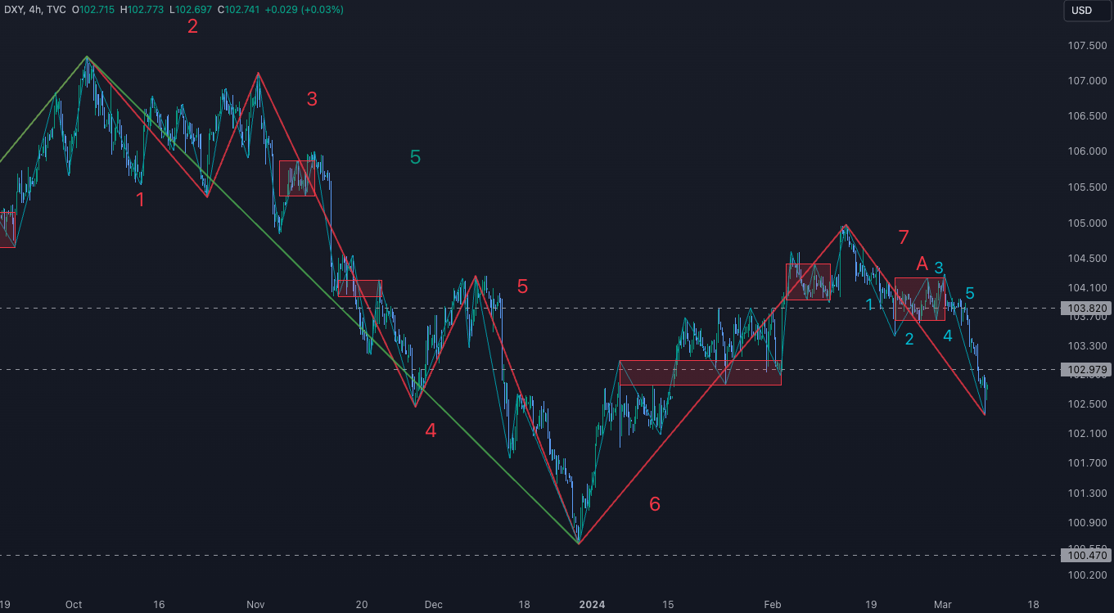Viewport: 1114px width, 613px height.
Task: Select the green wave label 5
Action: click(415, 157)
